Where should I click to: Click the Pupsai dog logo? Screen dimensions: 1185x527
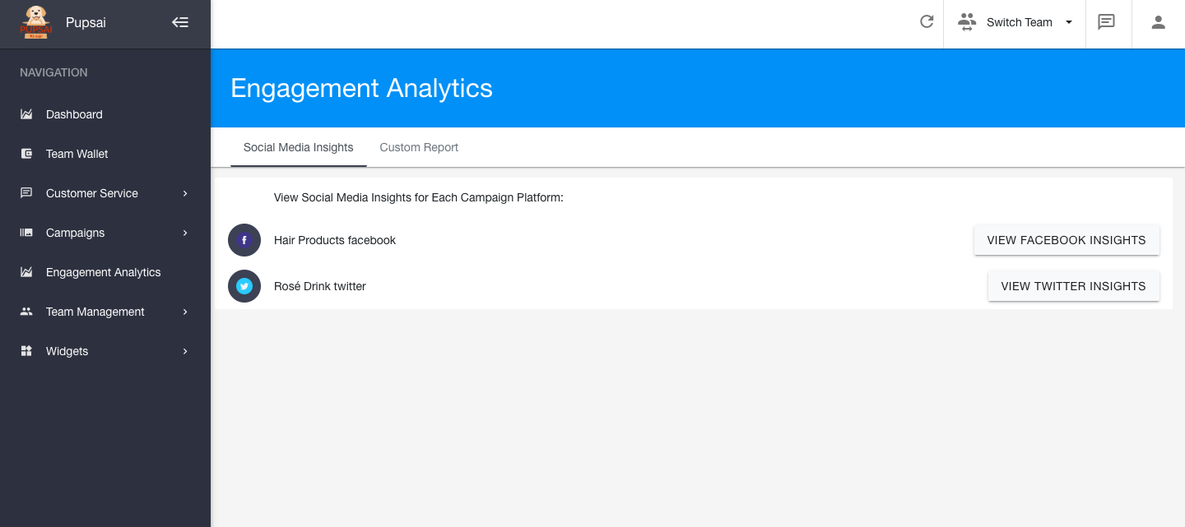click(35, 23)
